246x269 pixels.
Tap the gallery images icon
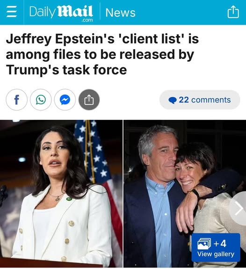click(204, 244)
